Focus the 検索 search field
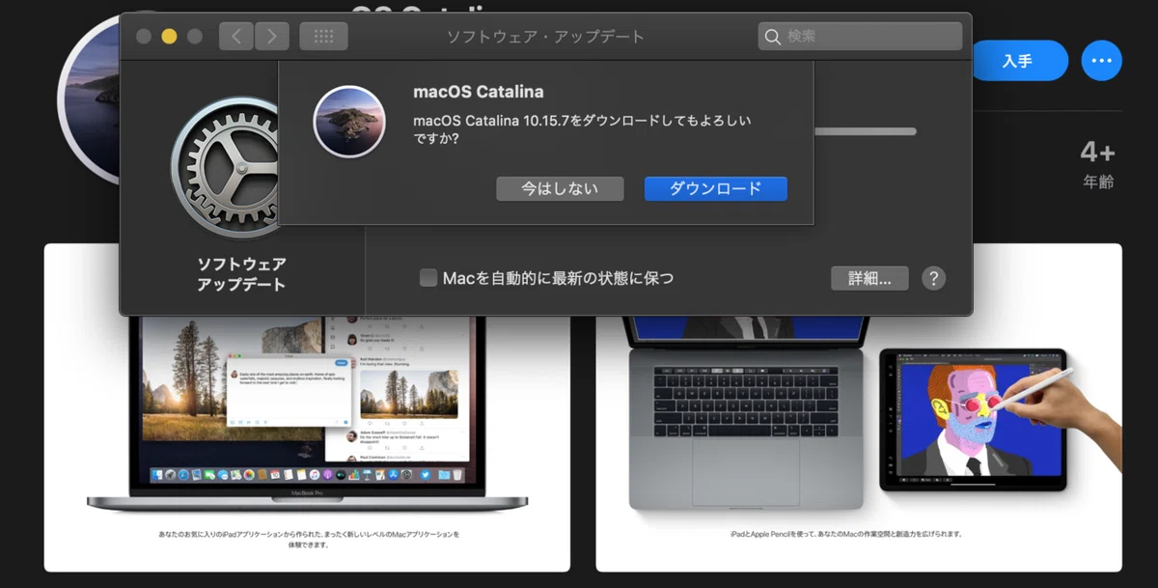Screen dimensions: 1158x588 click(x=860, y=37)
